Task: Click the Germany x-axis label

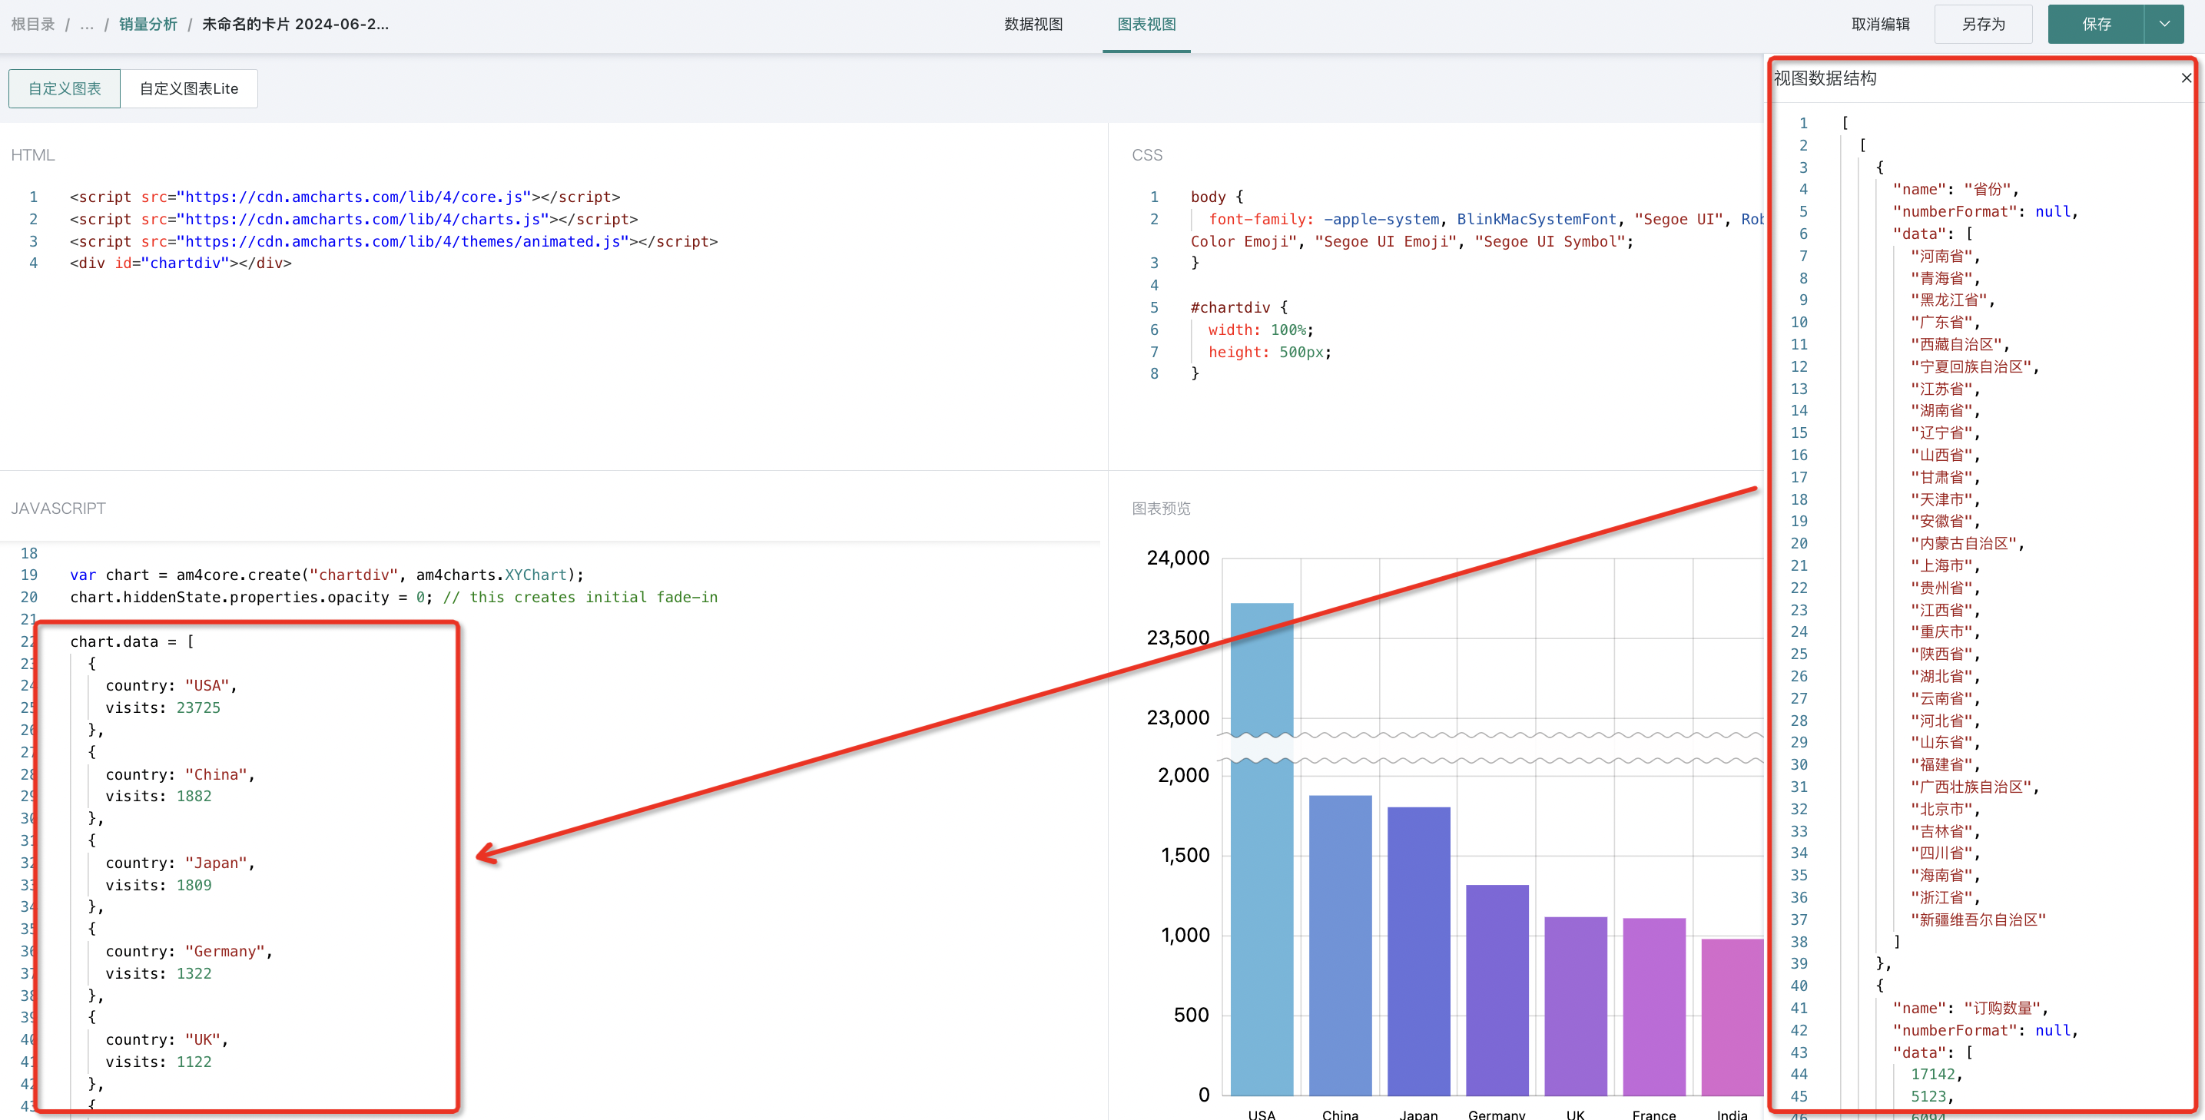Action: pos(1497,1114)
